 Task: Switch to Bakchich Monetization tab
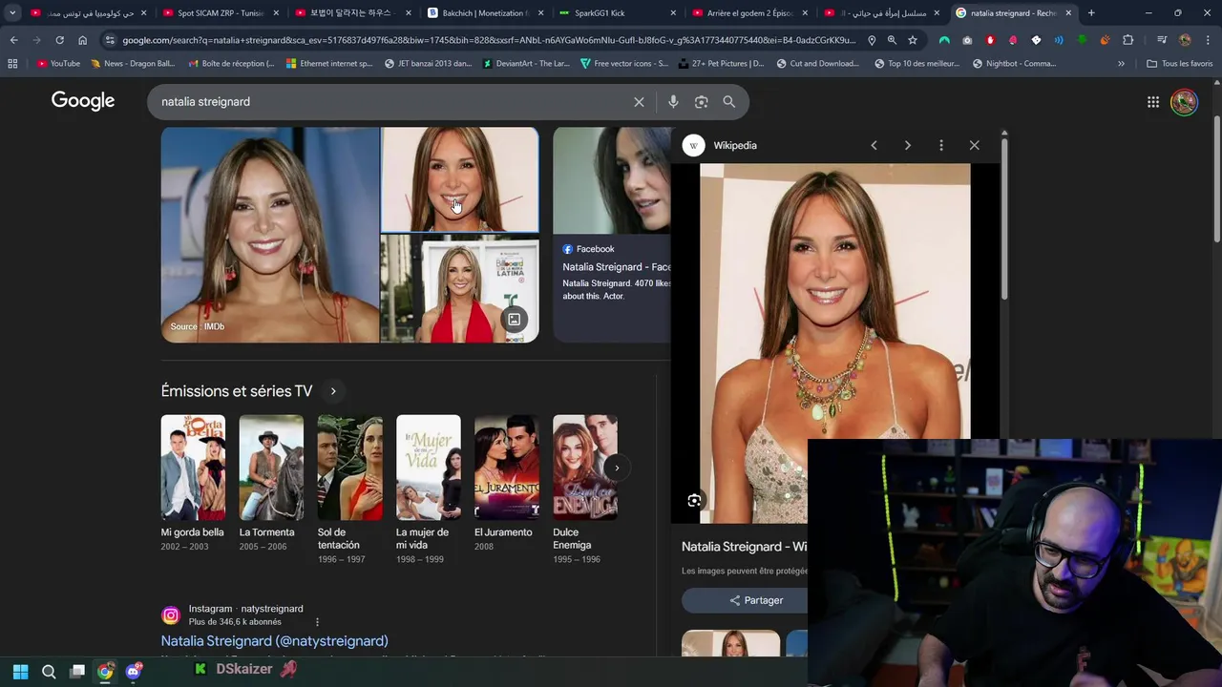coord(485,13)
